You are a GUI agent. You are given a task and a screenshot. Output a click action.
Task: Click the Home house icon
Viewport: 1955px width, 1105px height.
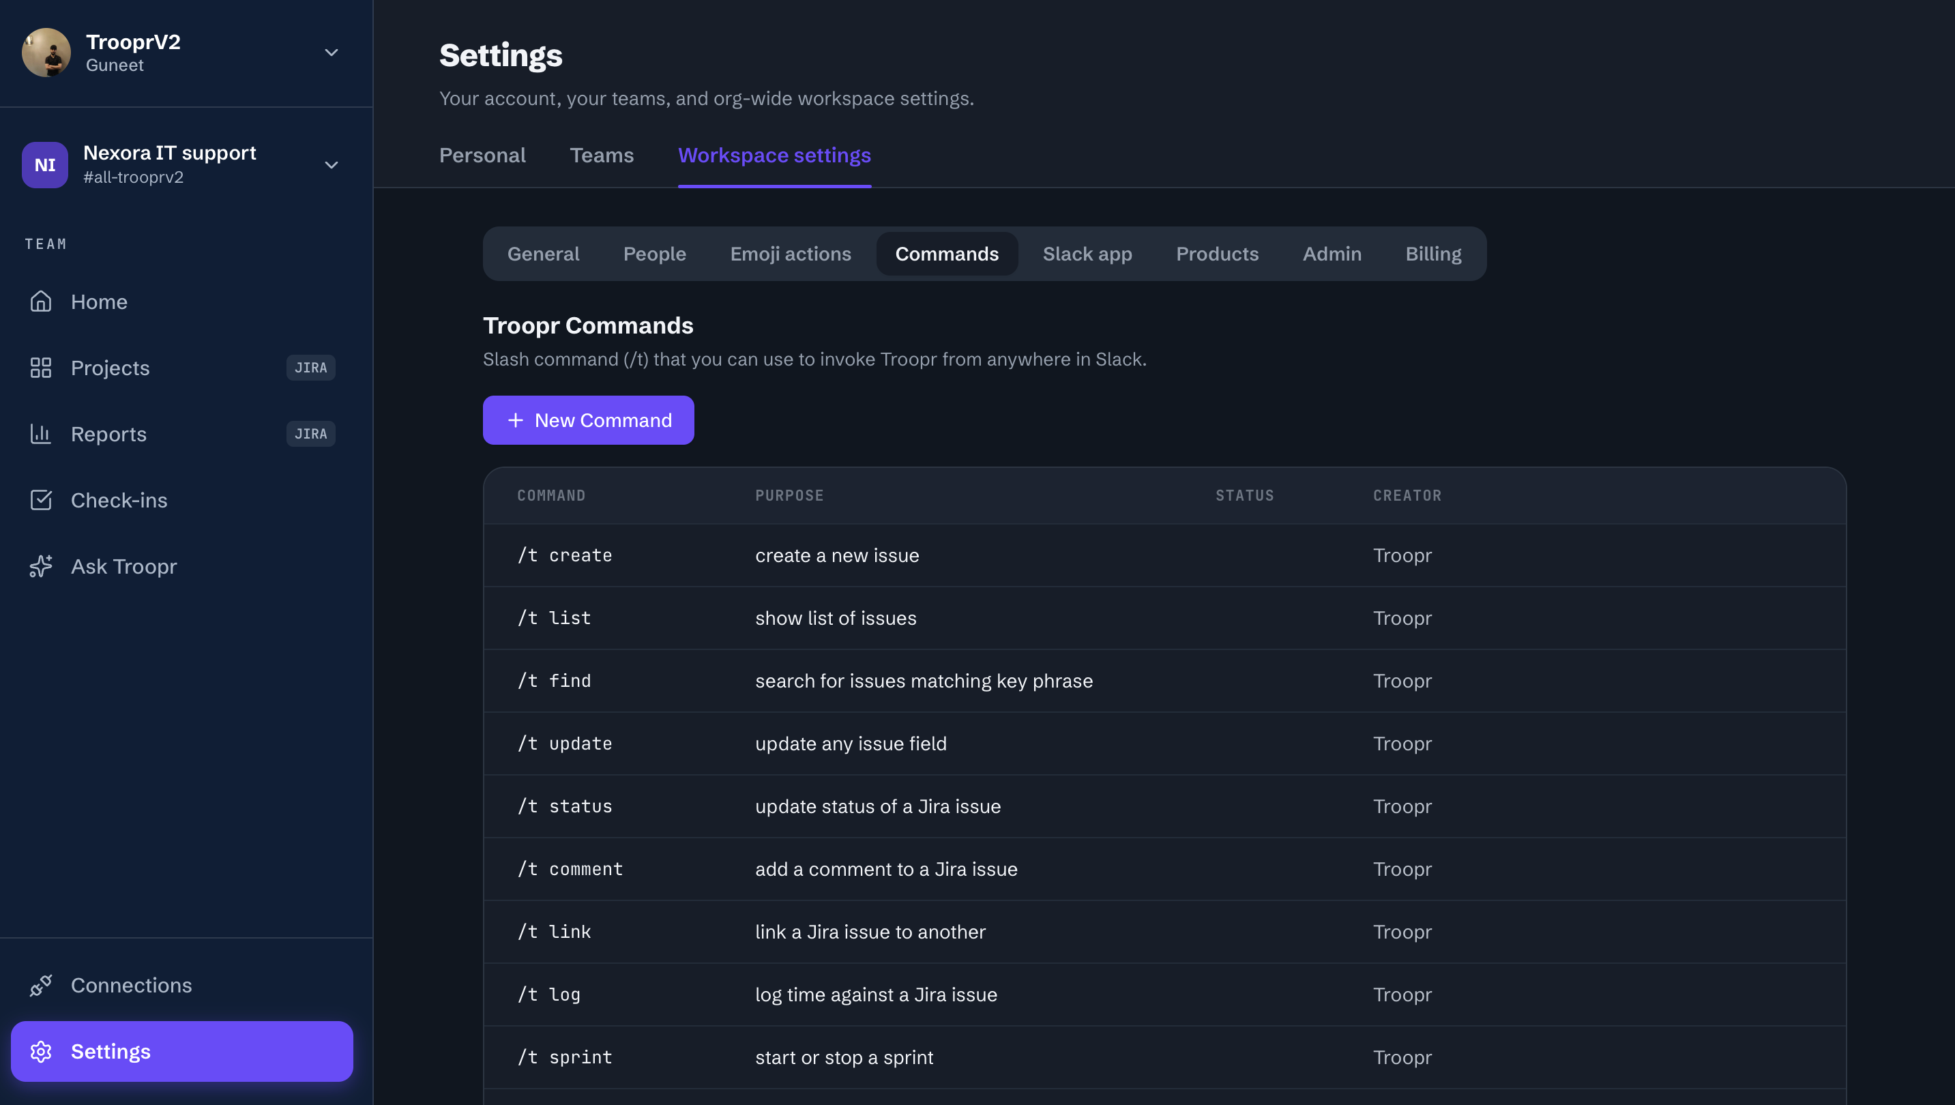41,301
